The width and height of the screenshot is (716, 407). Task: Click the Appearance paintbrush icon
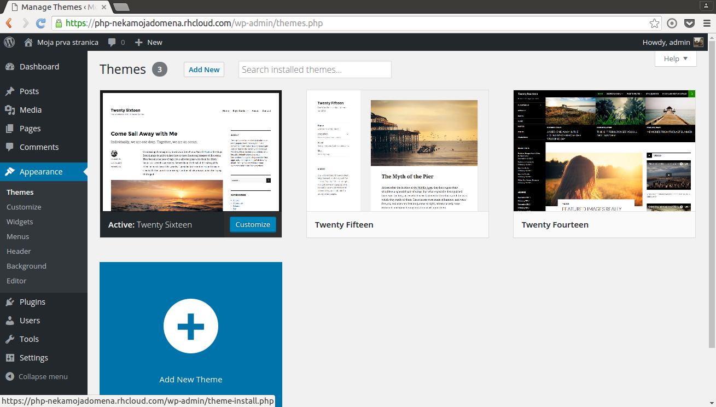point(10,172)
